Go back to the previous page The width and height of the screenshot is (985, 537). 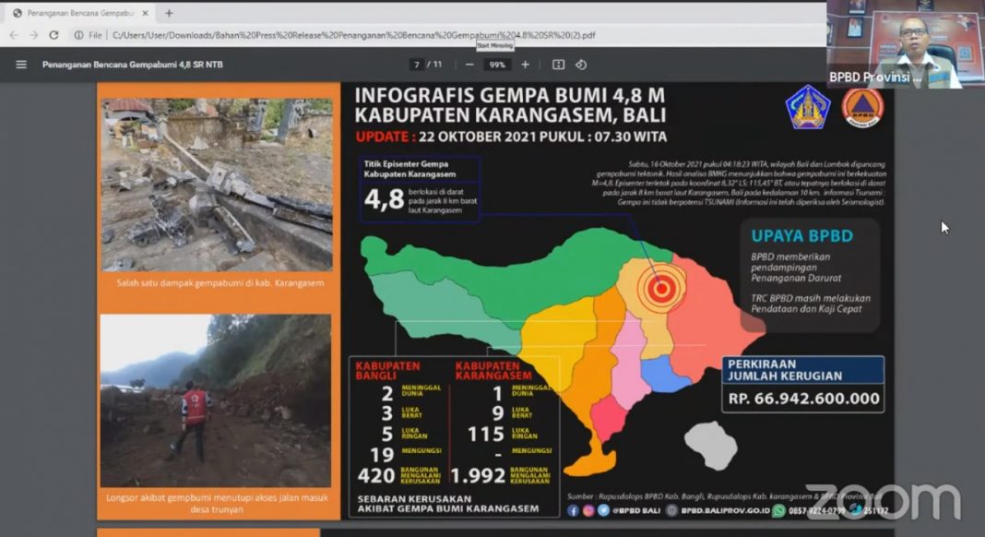tap(14, 35)
